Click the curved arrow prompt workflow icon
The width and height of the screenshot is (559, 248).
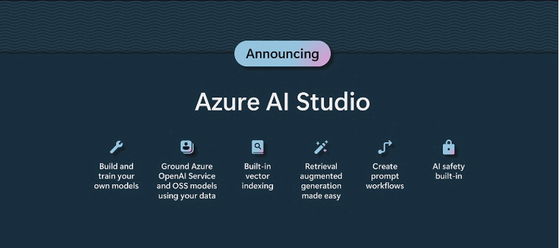point(385,147)
